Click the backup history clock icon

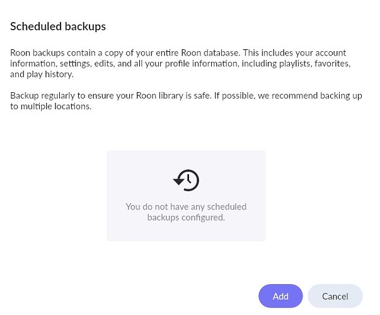pyautogui.click(x=186, y=181)
